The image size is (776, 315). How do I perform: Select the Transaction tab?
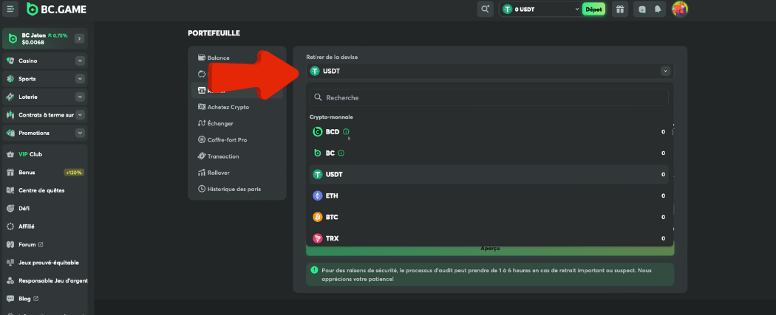point(237,156)
